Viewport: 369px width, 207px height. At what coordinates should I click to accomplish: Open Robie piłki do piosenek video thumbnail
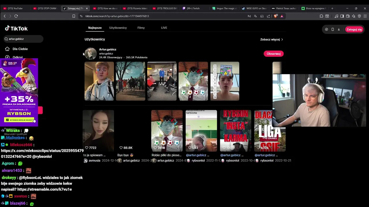tap(167, 131)
